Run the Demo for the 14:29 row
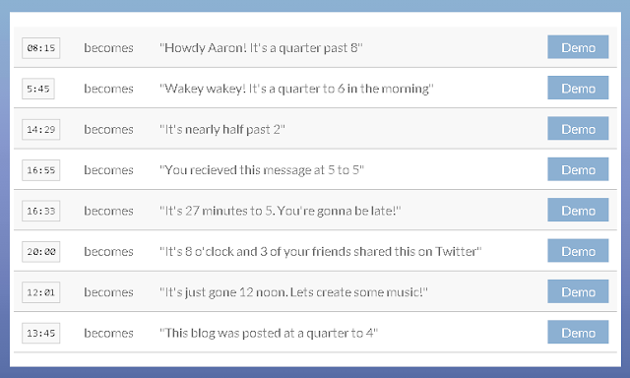Viewport: 630px width, 378px height. (578, 129)
